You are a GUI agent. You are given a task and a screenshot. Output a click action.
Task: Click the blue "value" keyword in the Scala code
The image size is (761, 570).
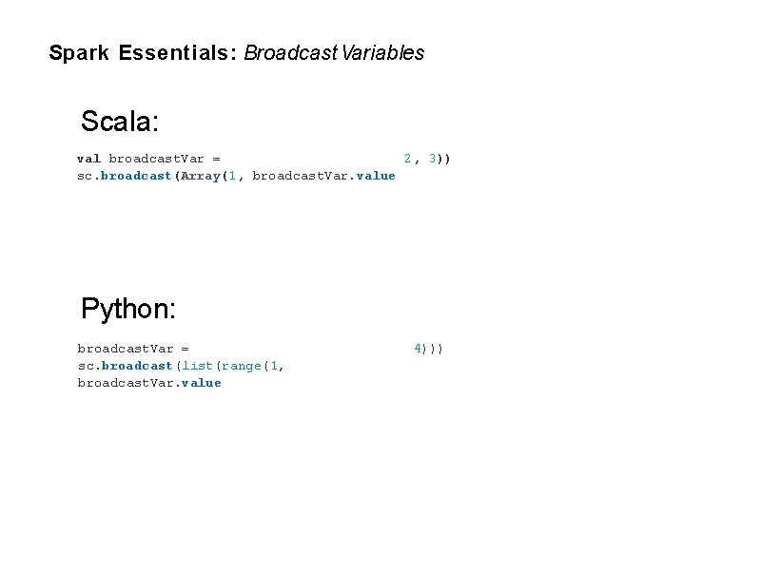(x=375, y=176)
